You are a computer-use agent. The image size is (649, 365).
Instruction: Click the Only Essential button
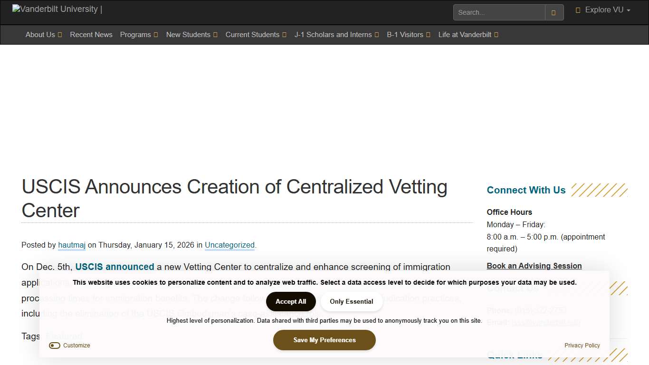(352, 301)
